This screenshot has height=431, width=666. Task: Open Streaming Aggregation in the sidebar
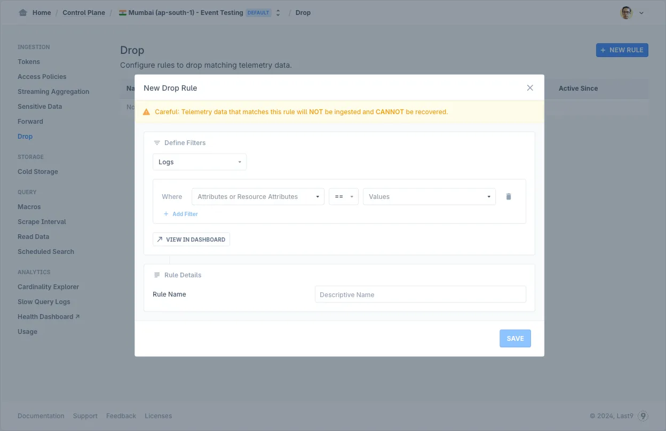tap(53, 92)
